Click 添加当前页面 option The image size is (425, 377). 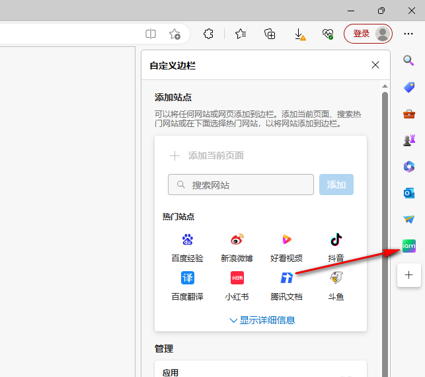[207, 155]
